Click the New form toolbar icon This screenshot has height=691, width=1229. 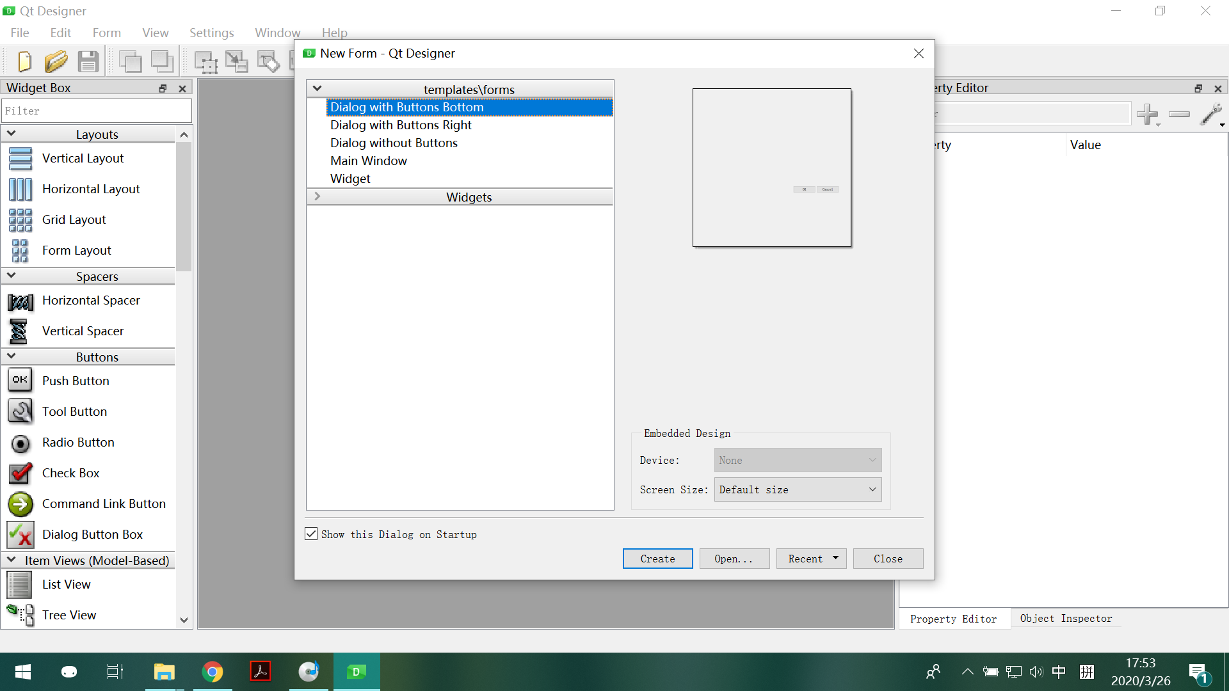[x=24, y=61]
